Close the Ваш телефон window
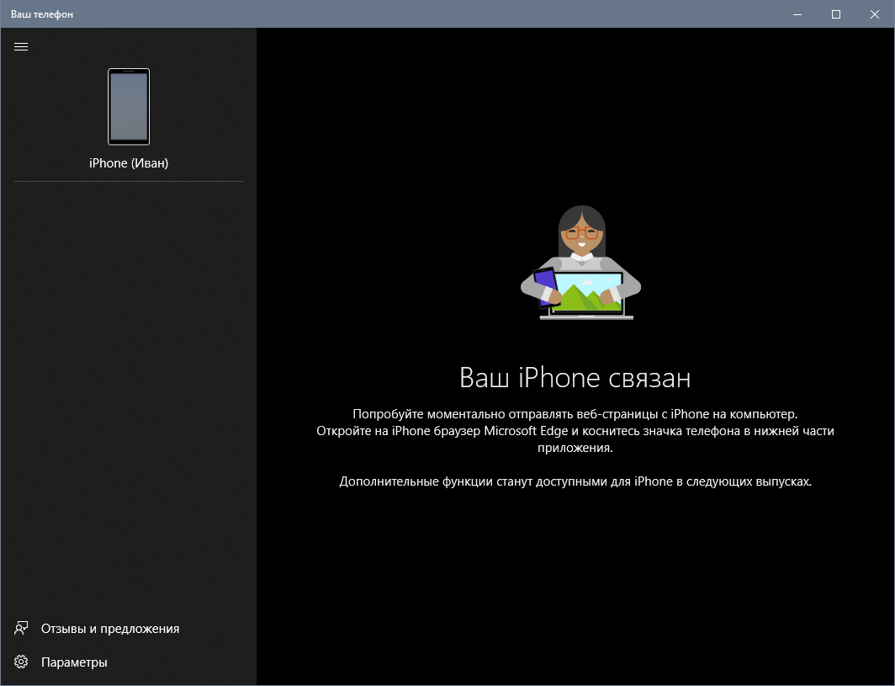 pyautogui.click(x=875, y=14)
